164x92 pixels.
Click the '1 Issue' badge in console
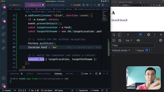(142, 51)
